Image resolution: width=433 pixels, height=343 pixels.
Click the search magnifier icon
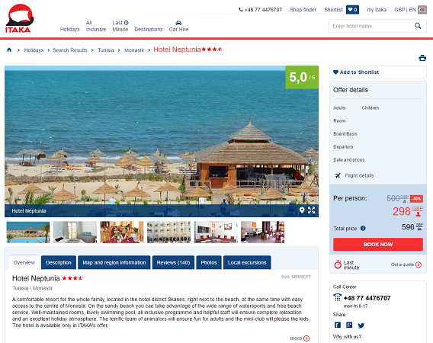[x=418, y=26]
